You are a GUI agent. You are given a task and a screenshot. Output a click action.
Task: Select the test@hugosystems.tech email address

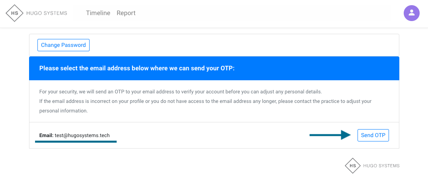click(x=82, y=135)
